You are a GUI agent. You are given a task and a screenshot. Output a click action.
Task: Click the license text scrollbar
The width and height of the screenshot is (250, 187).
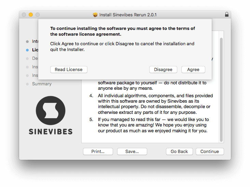[221, 90]
